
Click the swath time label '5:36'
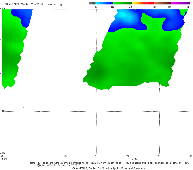click(4, 159)
